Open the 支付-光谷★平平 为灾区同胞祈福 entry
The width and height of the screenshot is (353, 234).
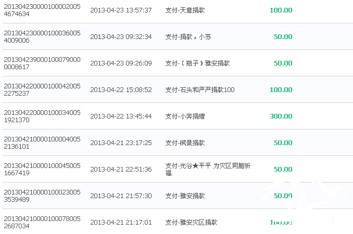208,170
